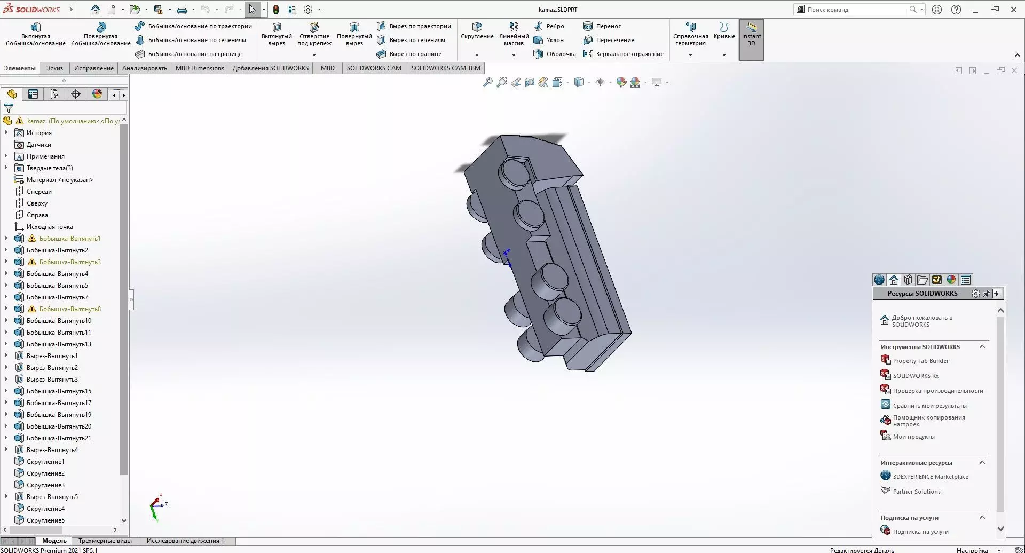This screenshot has height=553, width=1025.
Task: Select the Скругление fillet tool
Action: tap(477, 31)
